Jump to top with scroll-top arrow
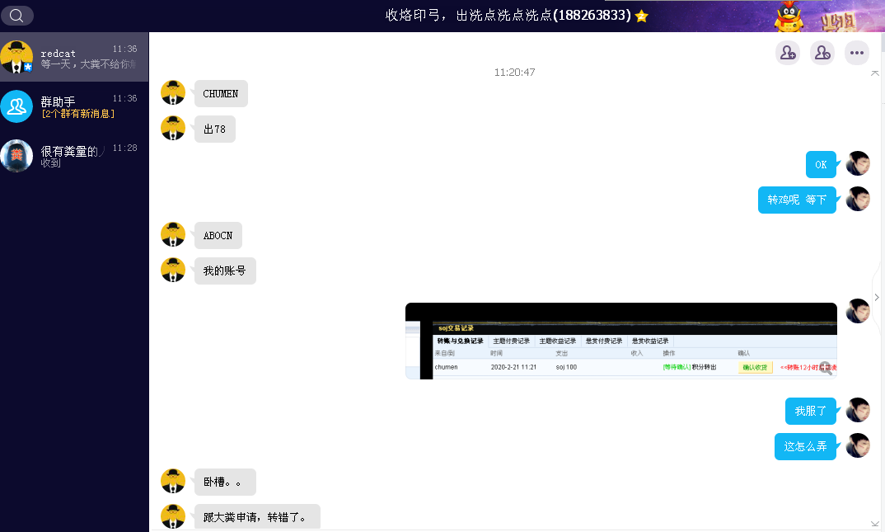The width and height of the screenshot is (885, 532). pos(875,73)
